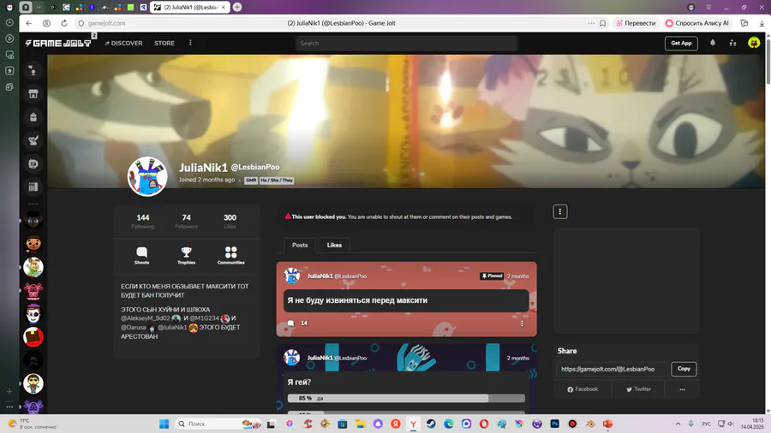
Task: Open browser sidebar history clock icon
Action: click(9, 22)
